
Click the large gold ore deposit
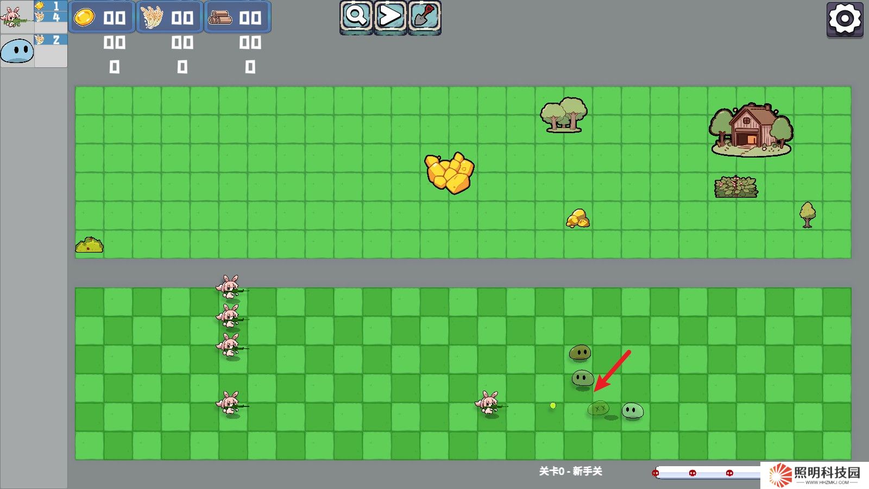449,172
